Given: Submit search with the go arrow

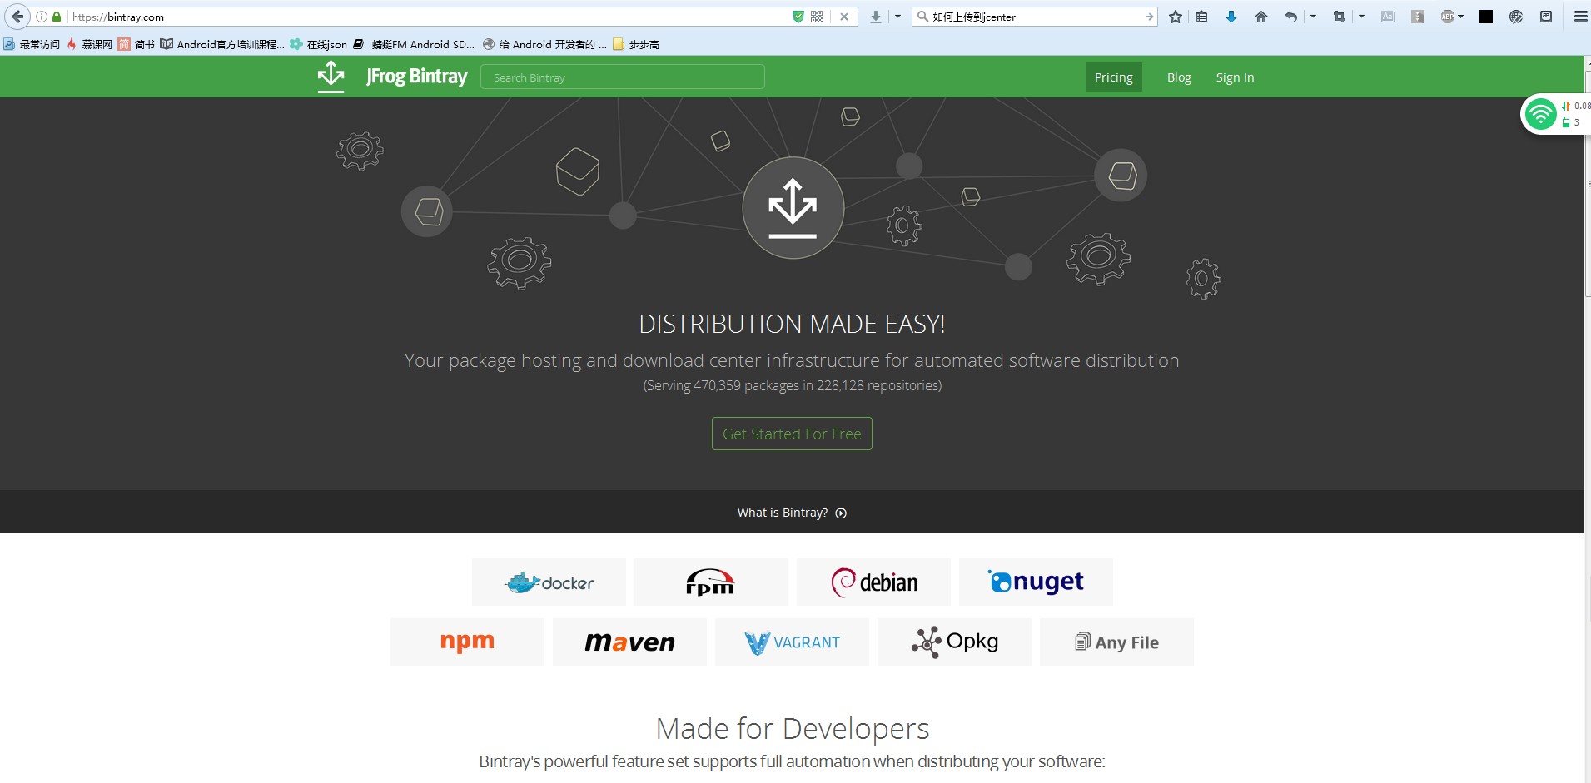Looking at the screenshot, I should [1149, 17].
